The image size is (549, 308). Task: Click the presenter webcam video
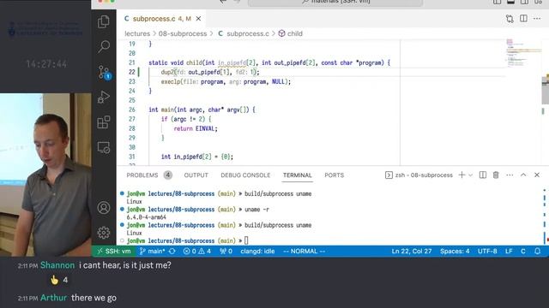(x=45, y=175)
